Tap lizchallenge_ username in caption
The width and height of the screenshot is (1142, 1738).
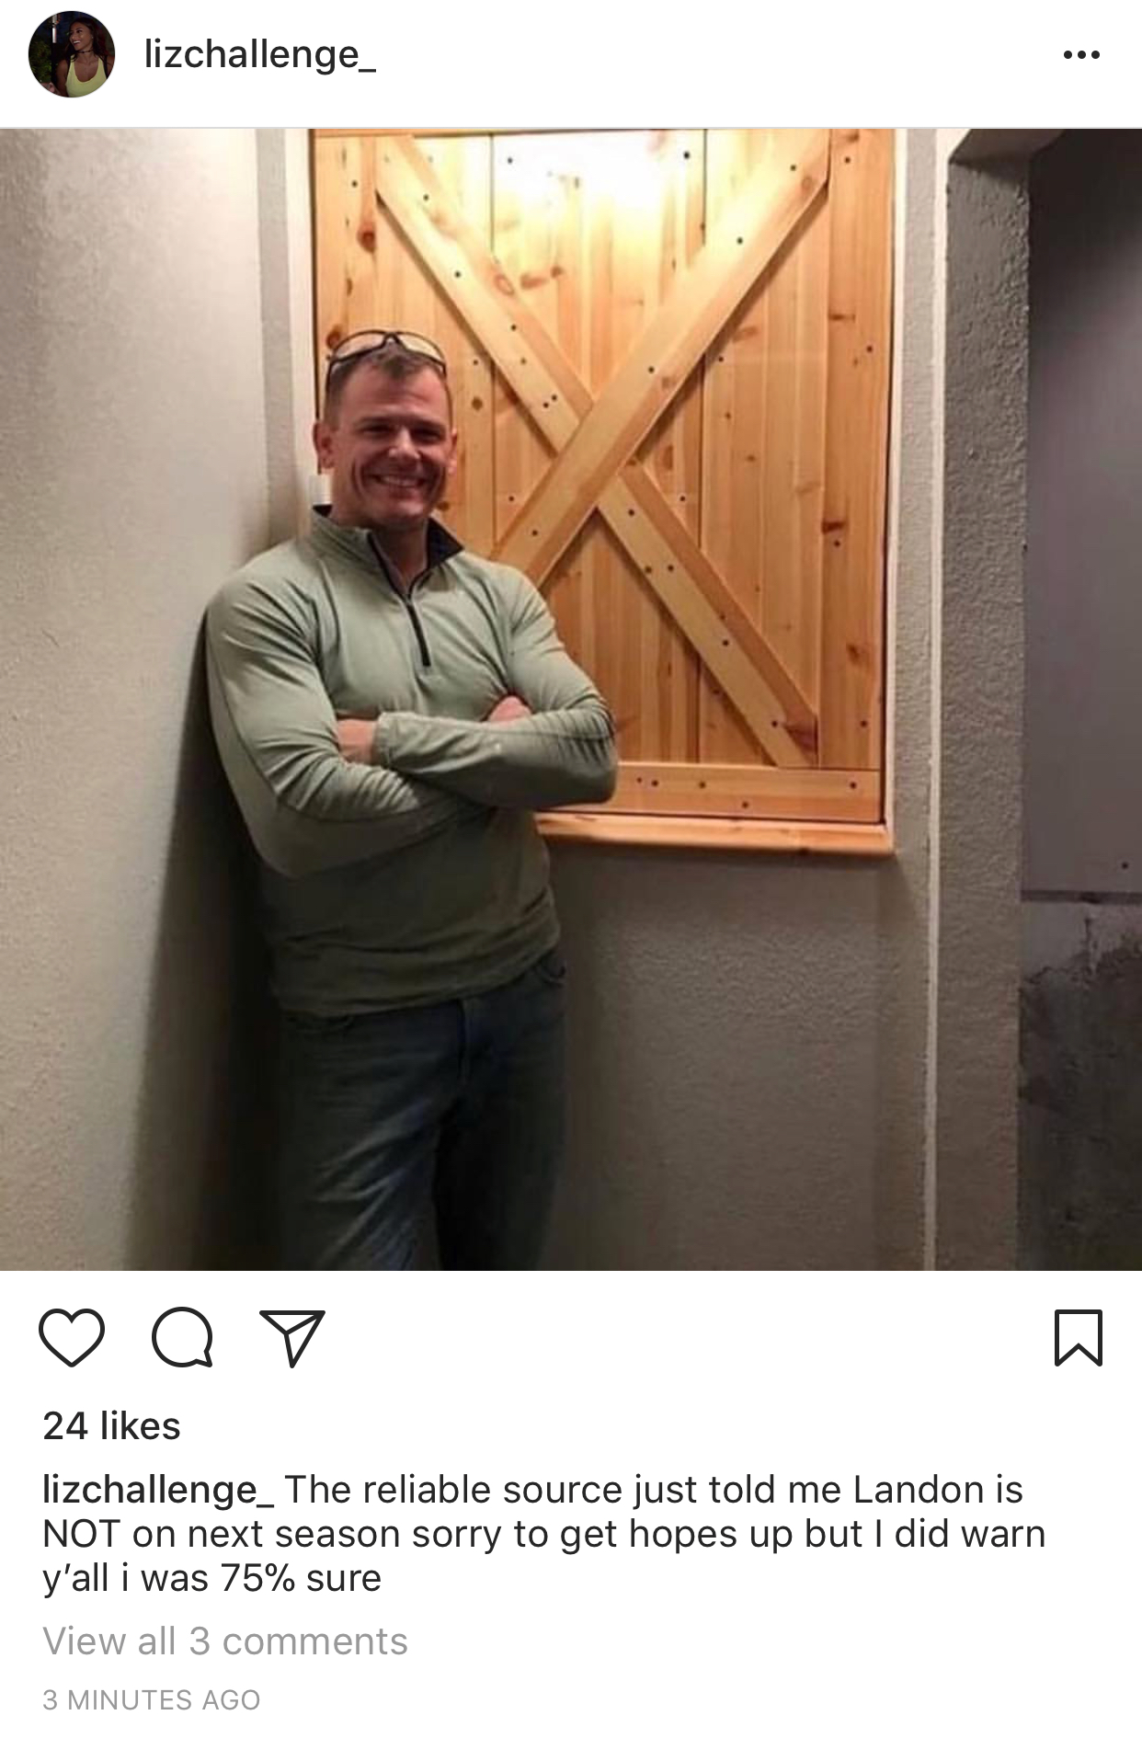point(158,1491)
